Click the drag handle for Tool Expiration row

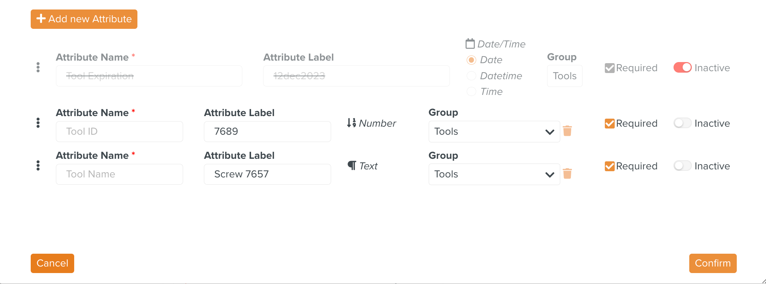[x=38, y=67]
